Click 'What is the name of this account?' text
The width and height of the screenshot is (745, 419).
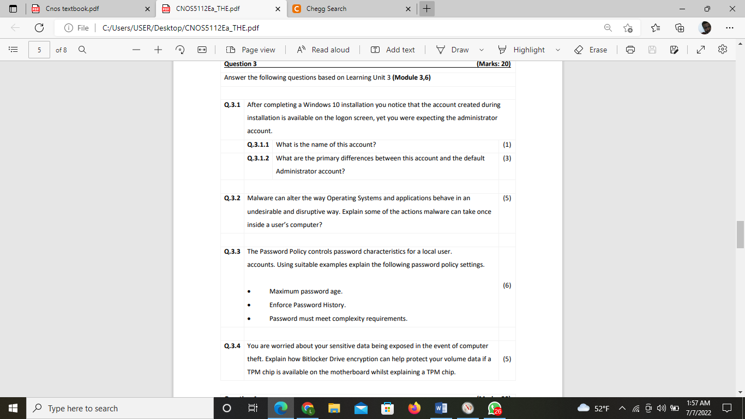click(x=326, y=145)
